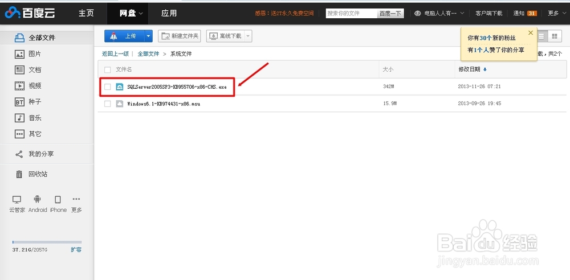Open the 应用 tab
This screenshot has width=570, height=280.
(x=169, y=14)
